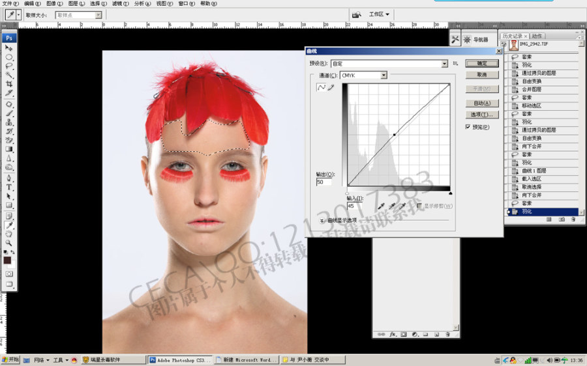Open the 图像(I) menu
This screenshot has width=587, height=366.
click(x=54, y=3)
